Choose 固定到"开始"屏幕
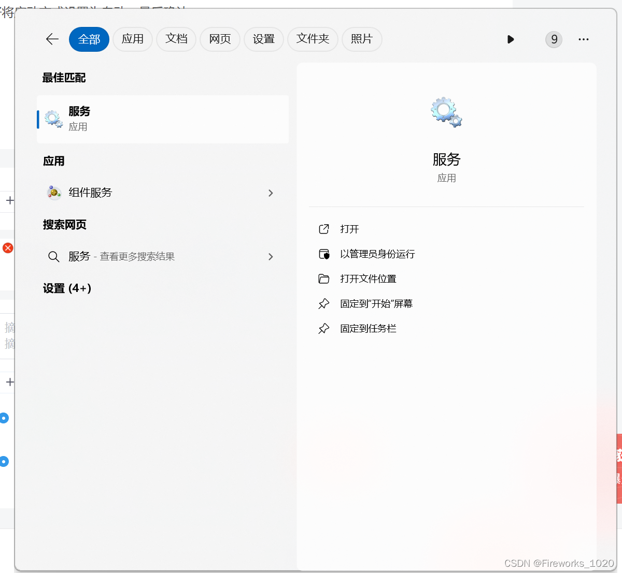Image resolution: width=622 pixels, height=573 pixels. tap(446, 303)
